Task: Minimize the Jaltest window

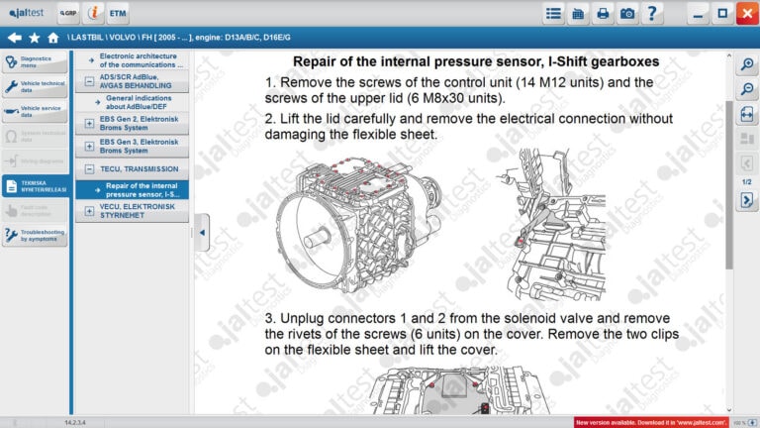Action: [698, 13]
